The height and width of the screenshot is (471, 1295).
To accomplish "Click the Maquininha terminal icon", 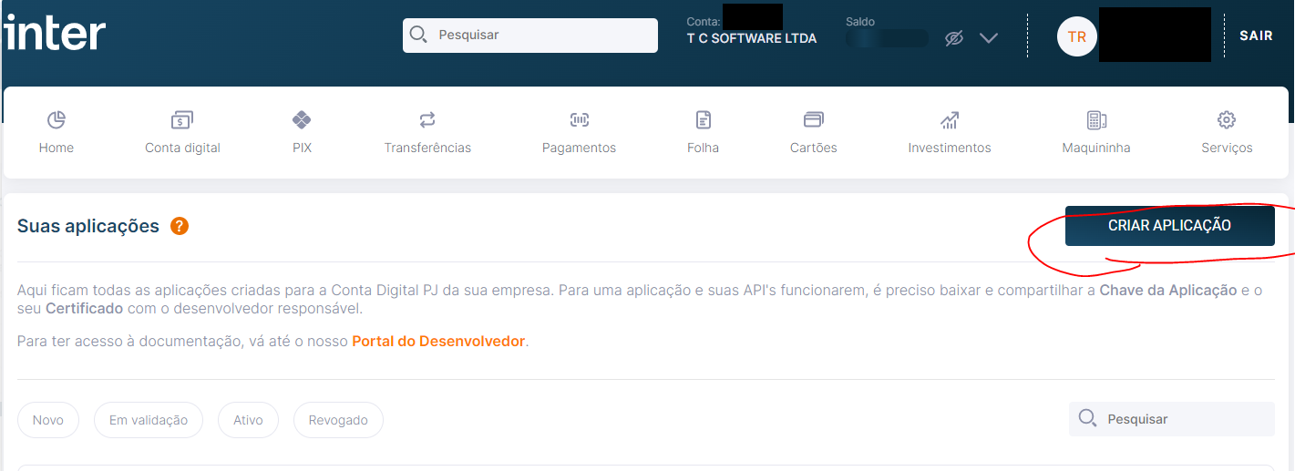I will click(x=1096, y=119).
